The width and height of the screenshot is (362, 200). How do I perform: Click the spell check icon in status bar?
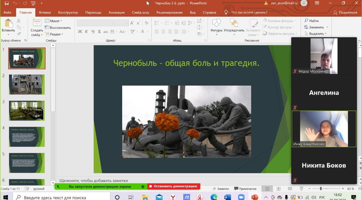click(x=27, y=189)
